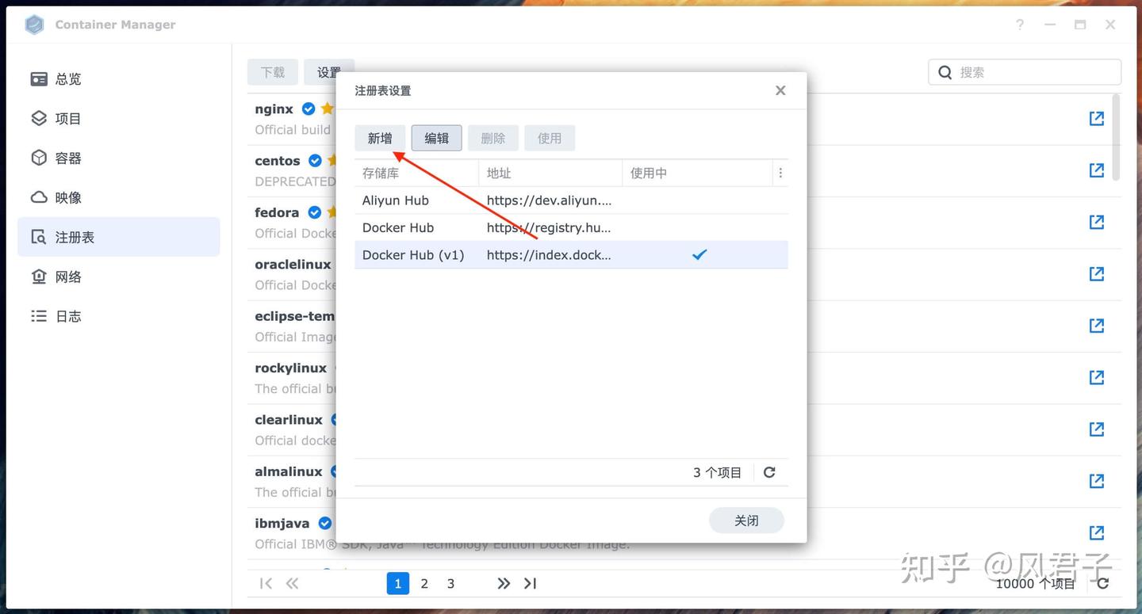Viewport: 1142px width, 614px height.
Task: Refresh the image list at bottom right
Action: pos(1102,582)
